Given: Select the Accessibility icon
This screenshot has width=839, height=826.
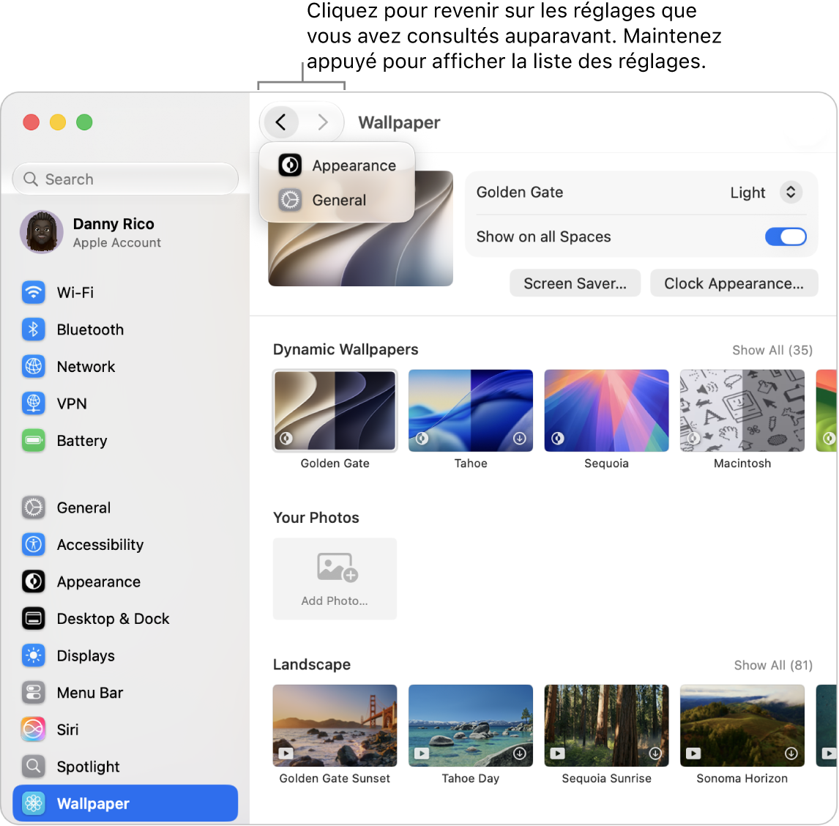Looking at the screenshot, I should pos(33,544).
